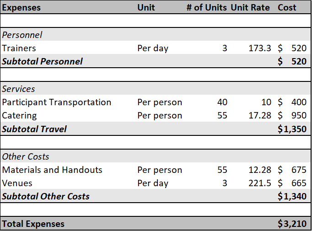The image size is (312, 231).
Task: Select the Personnel section heading
Action: (22, 35)
